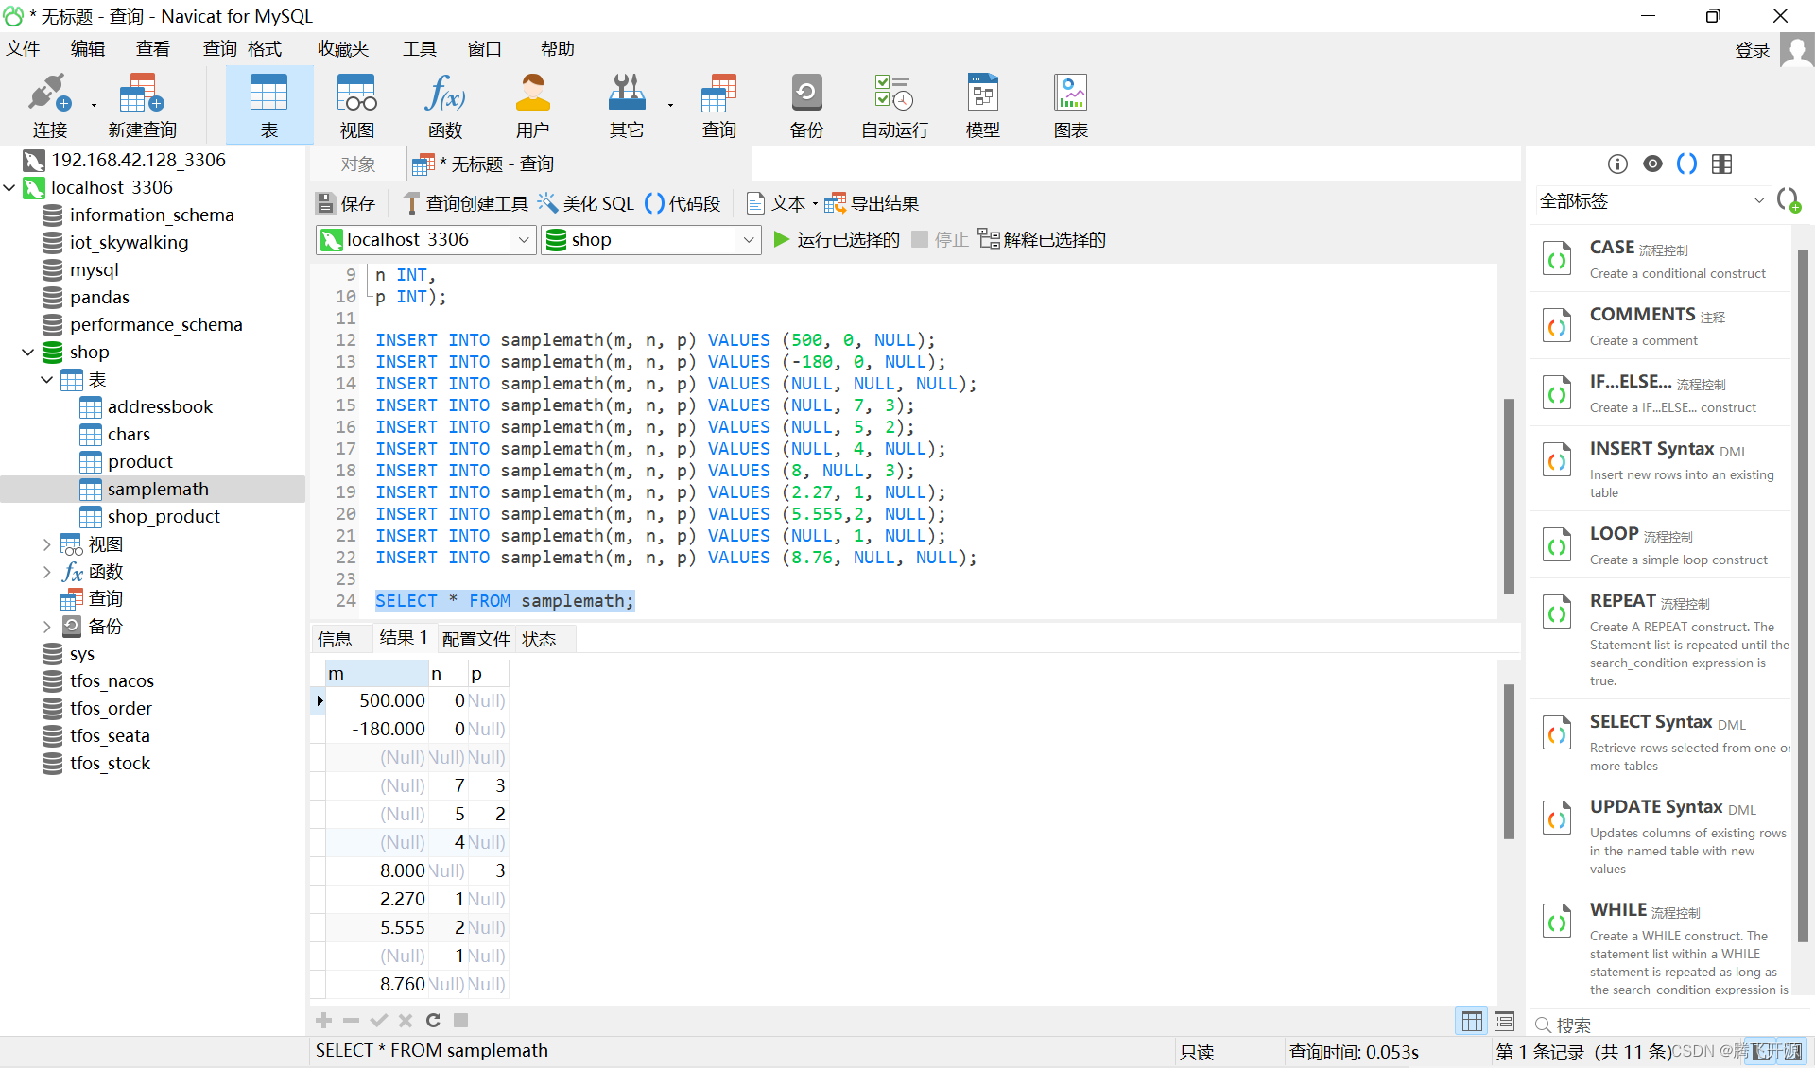Viewport: 1815px width, 1068px height.
Task: Open the Query (查询) toolbar icon
Action: 718,105
